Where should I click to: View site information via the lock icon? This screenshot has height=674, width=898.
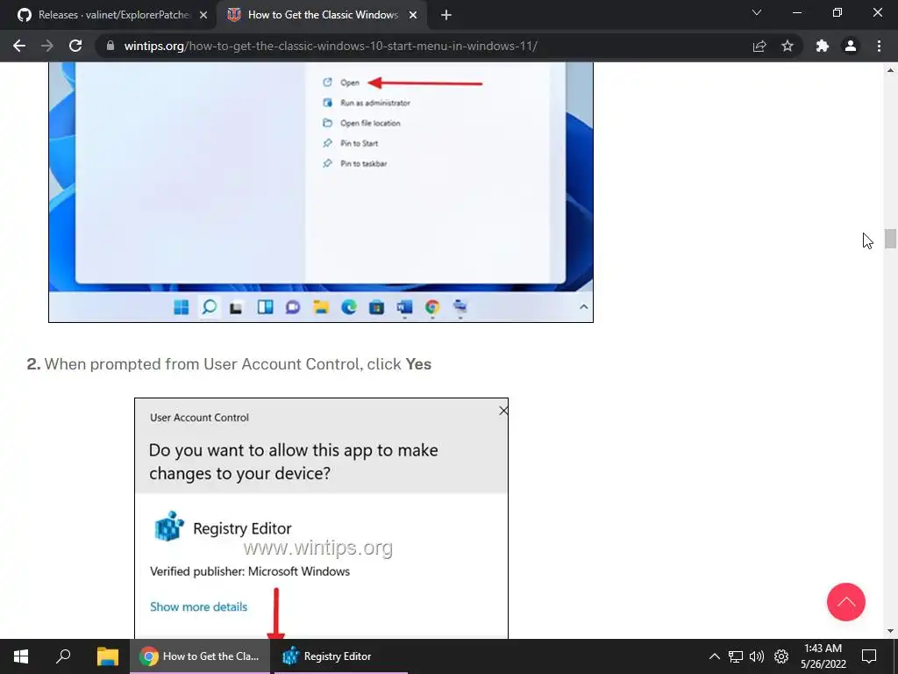[111, 46]
